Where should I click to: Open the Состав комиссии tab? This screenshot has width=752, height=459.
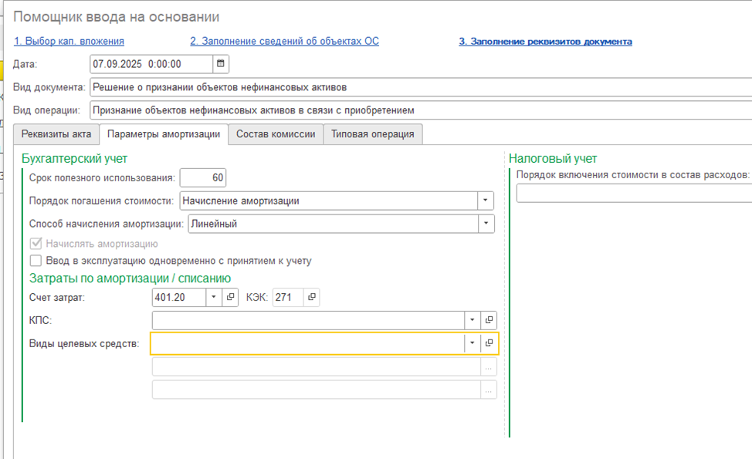point(276,134)
